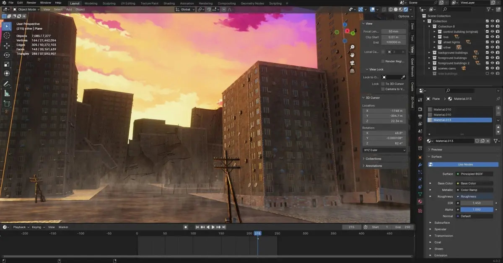This screenshot has height=263, width=503.
Task: Expand the background buildings collection
Action: click(x=429, y=52)
